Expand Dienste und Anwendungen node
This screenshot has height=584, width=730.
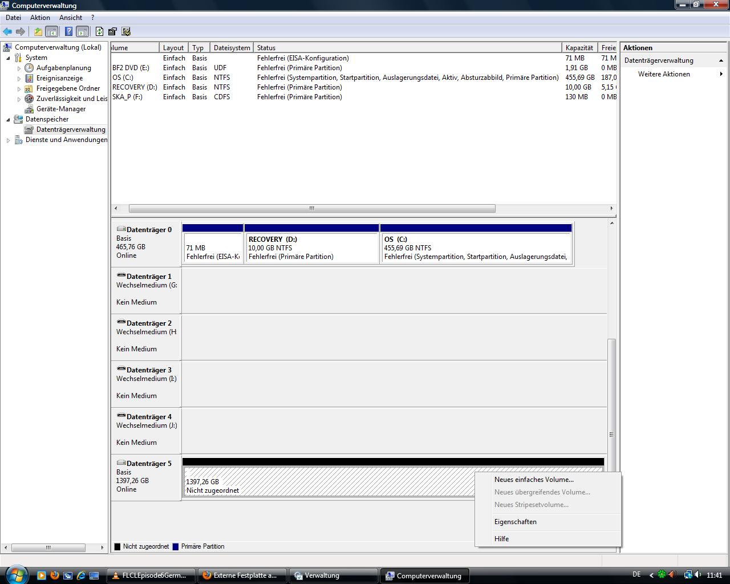point(8,140)
